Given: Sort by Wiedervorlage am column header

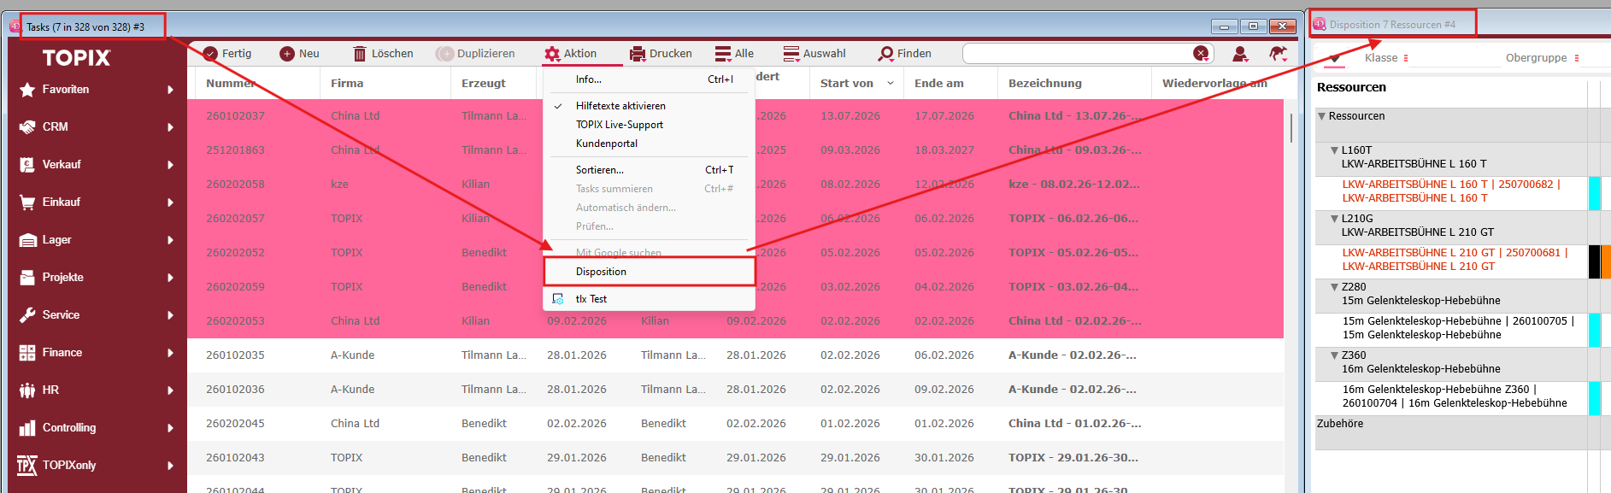Looking at the screenshot, I should (1214, 84).
